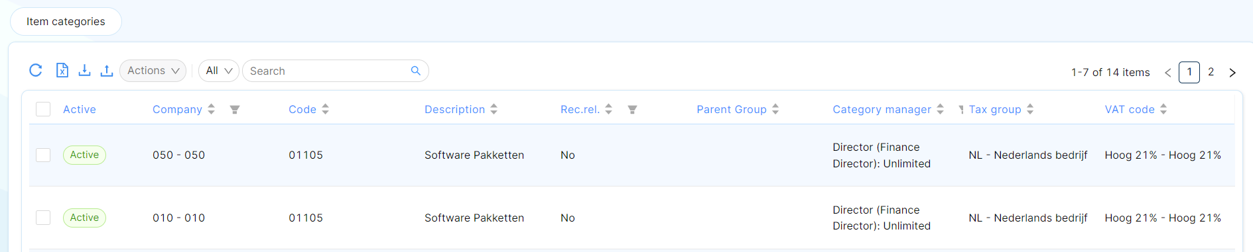Click the upload icon in toolbar
This screenshot has width=1253, height=252.
click(107, 70)
